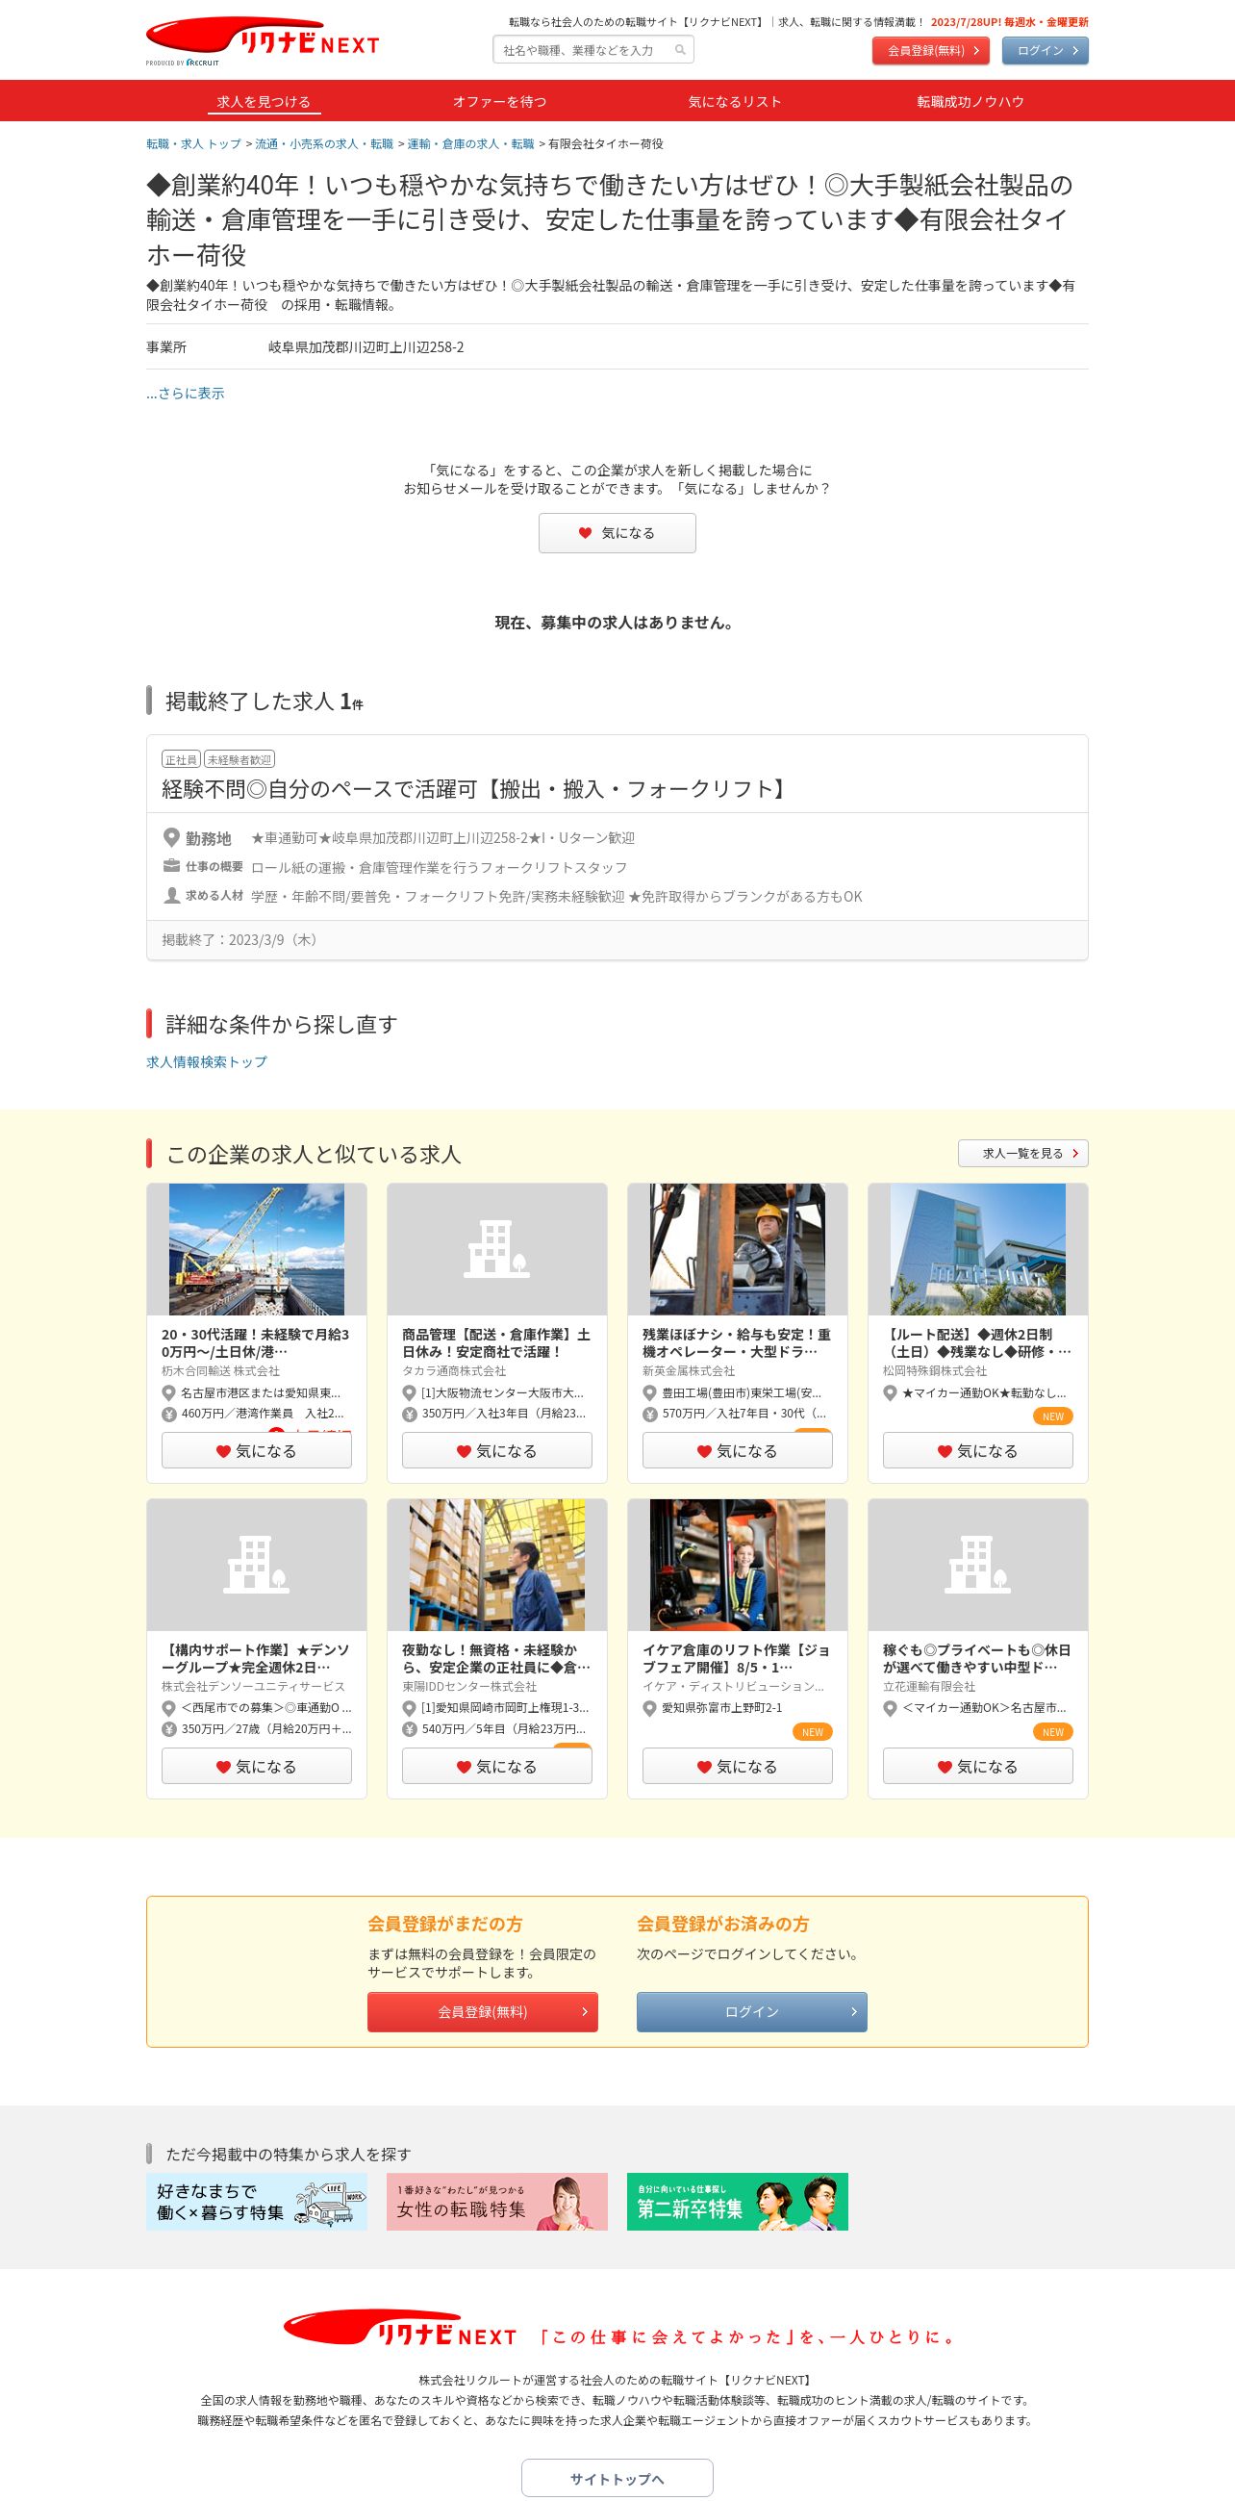Open the 転職成功ノウハウ nav tab
Screen dimensions: 1235x2501
[x=970, y=101]
